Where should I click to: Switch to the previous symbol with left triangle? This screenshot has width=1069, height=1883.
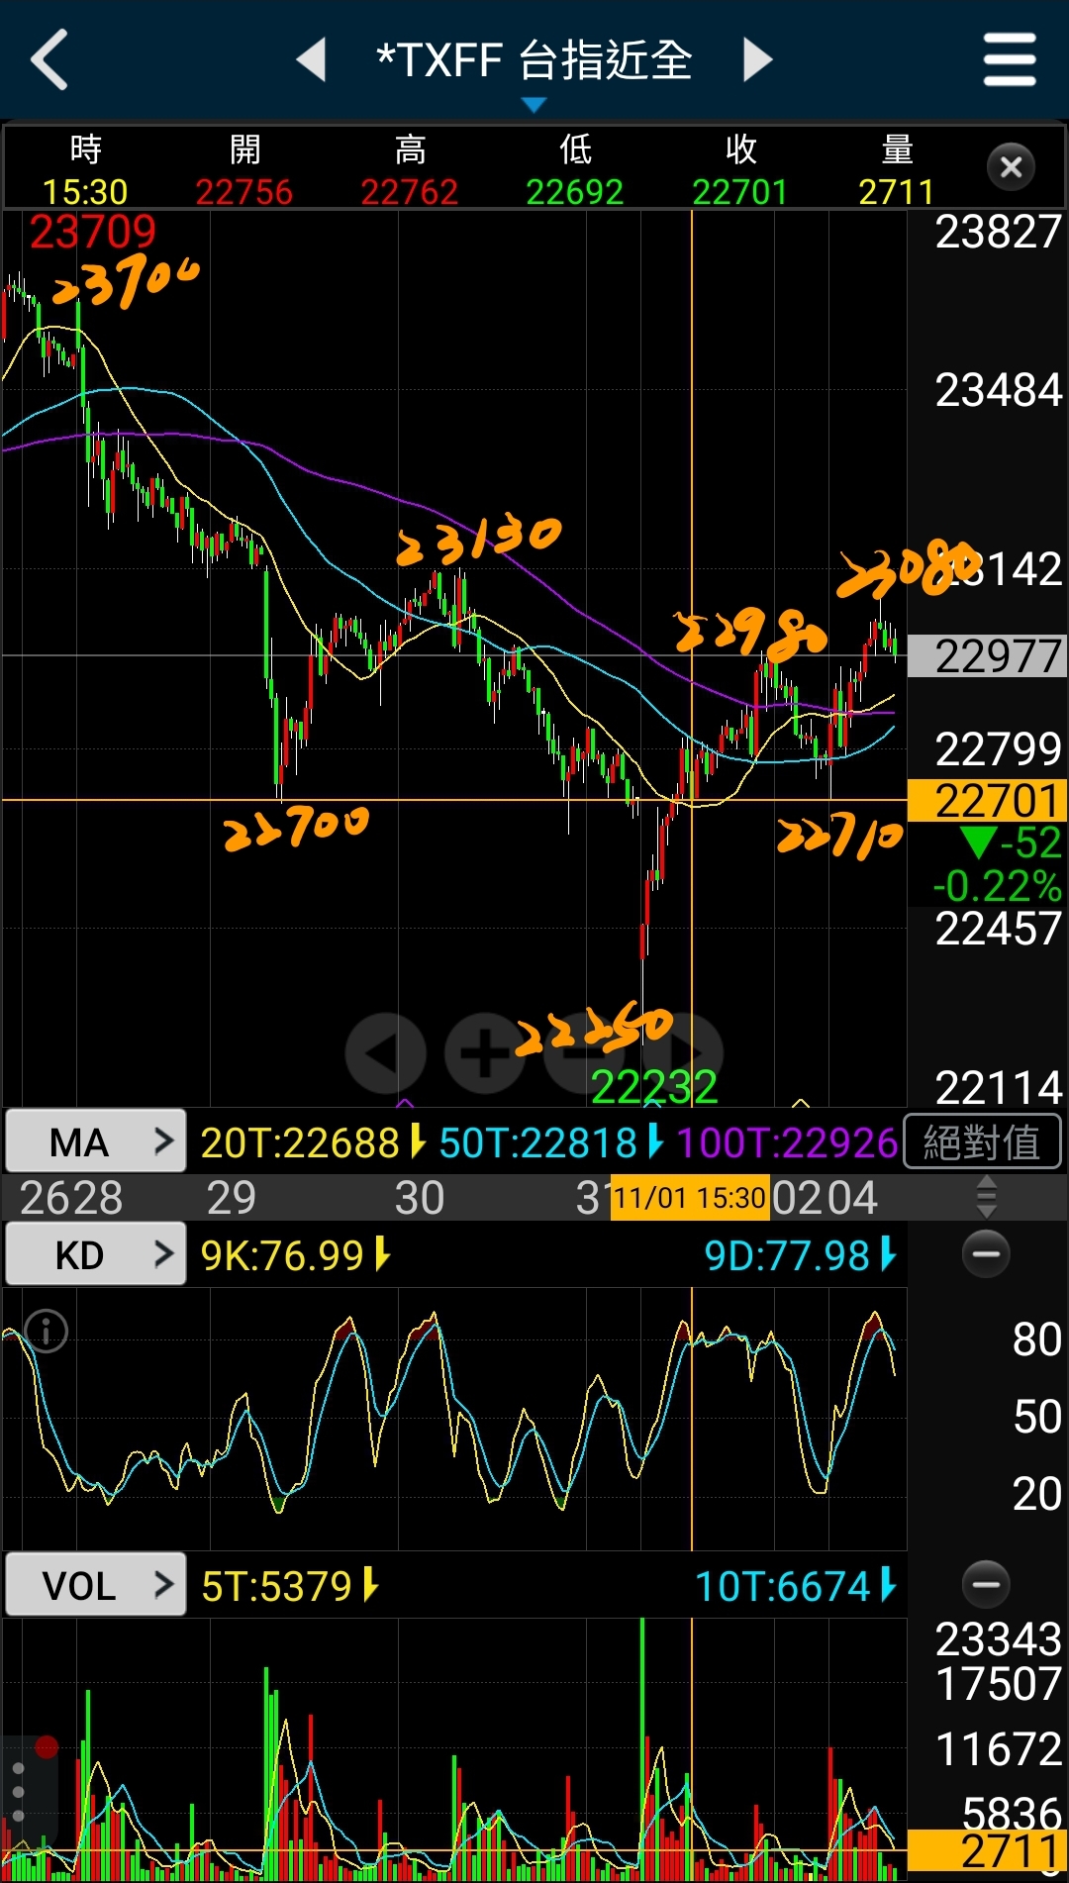(312, 59)
